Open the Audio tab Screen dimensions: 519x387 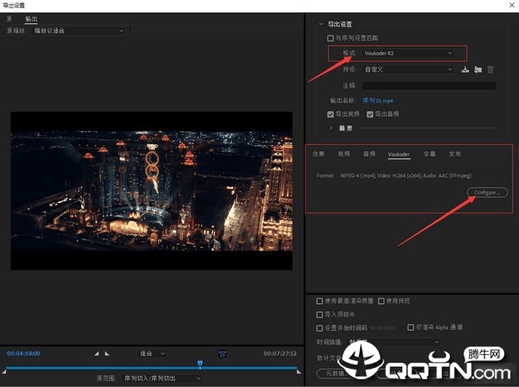tap(369, 154)
